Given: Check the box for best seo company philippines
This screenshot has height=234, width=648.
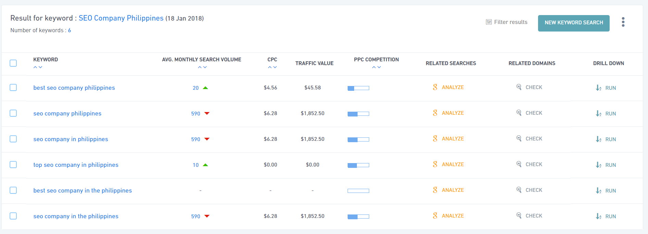Looking at the screenshot, I should tap(13, 87).
